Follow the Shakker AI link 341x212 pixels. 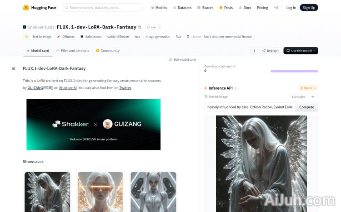(x=68, y=88)
